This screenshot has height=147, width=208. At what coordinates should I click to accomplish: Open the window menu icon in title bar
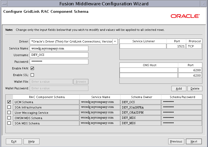point(4,4)
